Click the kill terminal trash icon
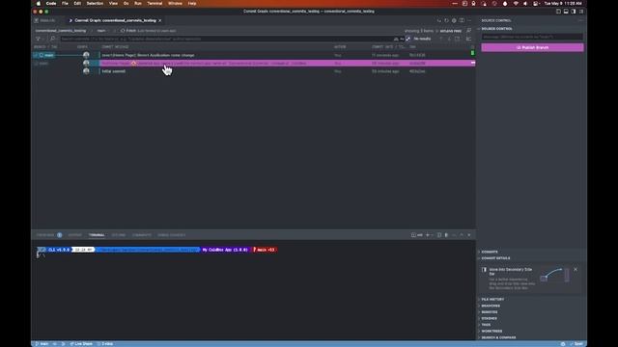This screenshot has height=347, width=618. [x=446, y=235]
